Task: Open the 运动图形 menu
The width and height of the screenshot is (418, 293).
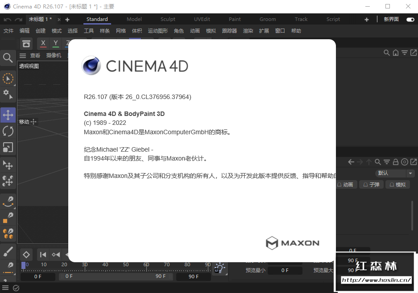Action: [158, 31]
